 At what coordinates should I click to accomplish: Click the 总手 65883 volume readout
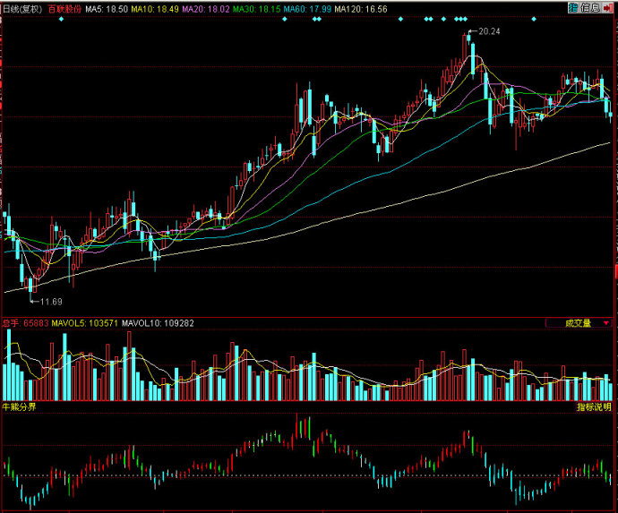point(25,323)
